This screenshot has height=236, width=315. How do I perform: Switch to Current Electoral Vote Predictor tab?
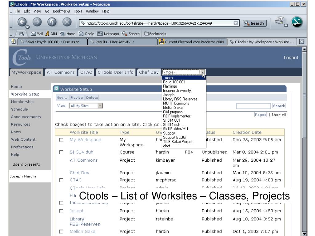tap(192, 42)
